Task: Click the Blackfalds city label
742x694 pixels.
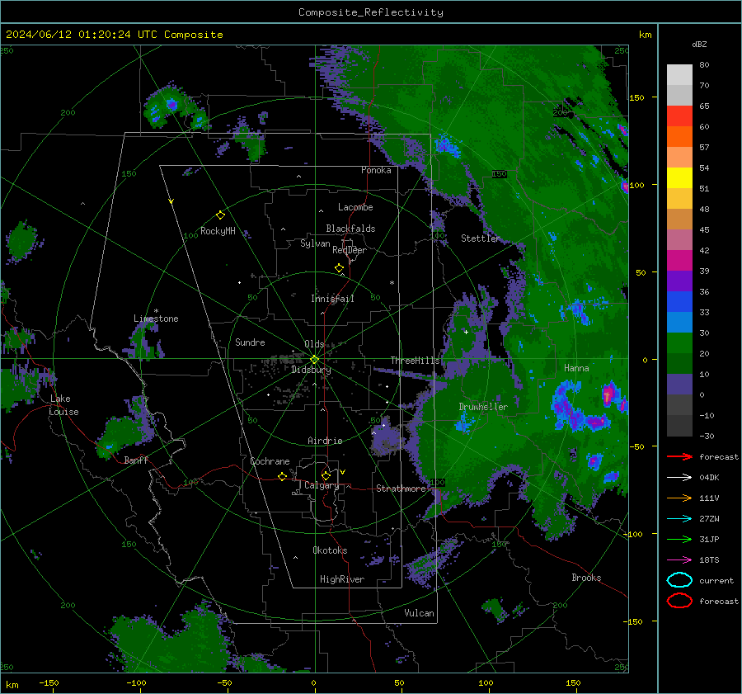Action: (x=350, y=229)
